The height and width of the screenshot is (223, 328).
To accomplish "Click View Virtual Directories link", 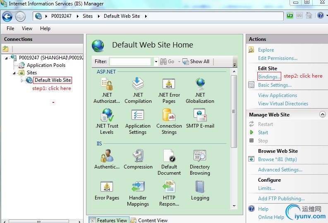I will coord(283,104).
